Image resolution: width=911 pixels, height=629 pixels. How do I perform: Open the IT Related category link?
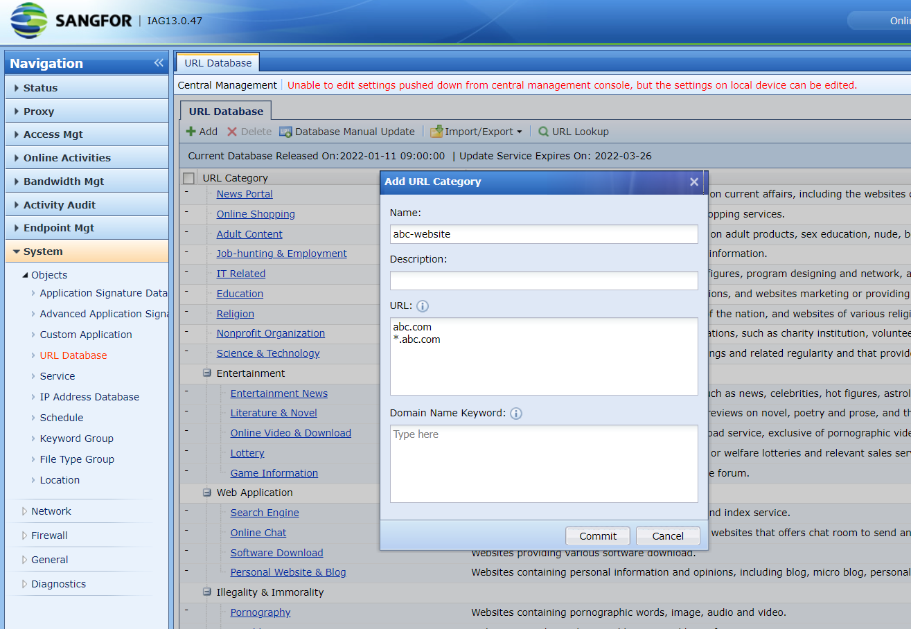coord(241,274)
